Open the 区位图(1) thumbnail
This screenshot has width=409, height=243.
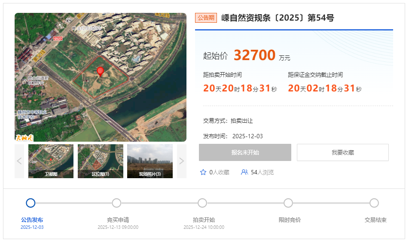point(101,161)
